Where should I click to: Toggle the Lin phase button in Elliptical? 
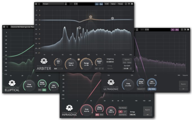tap(44, 90)
